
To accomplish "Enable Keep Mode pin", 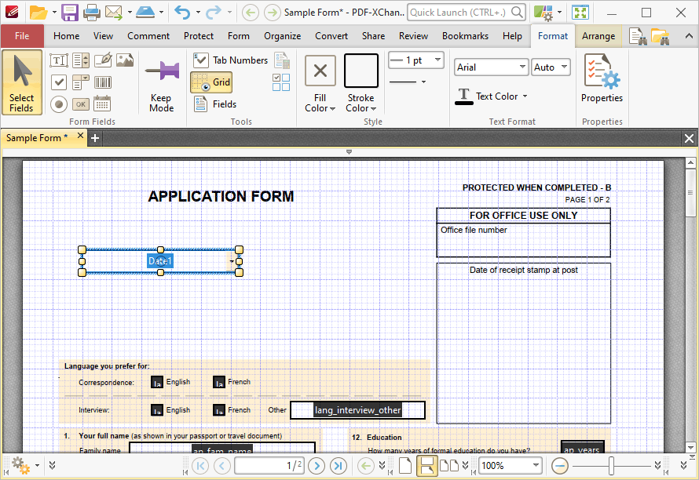I will (161, 83).
